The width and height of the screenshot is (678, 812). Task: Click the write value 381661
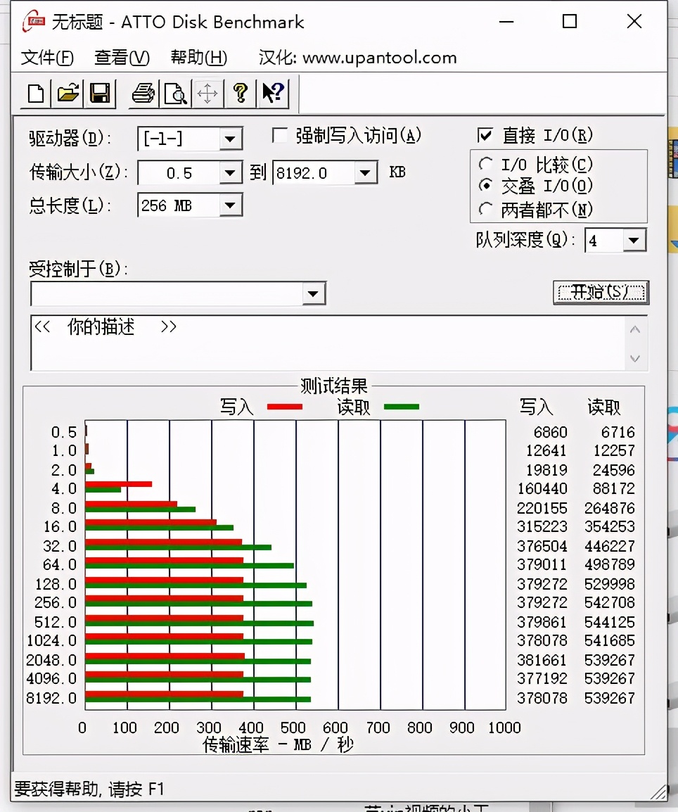(x=542, y=660)
